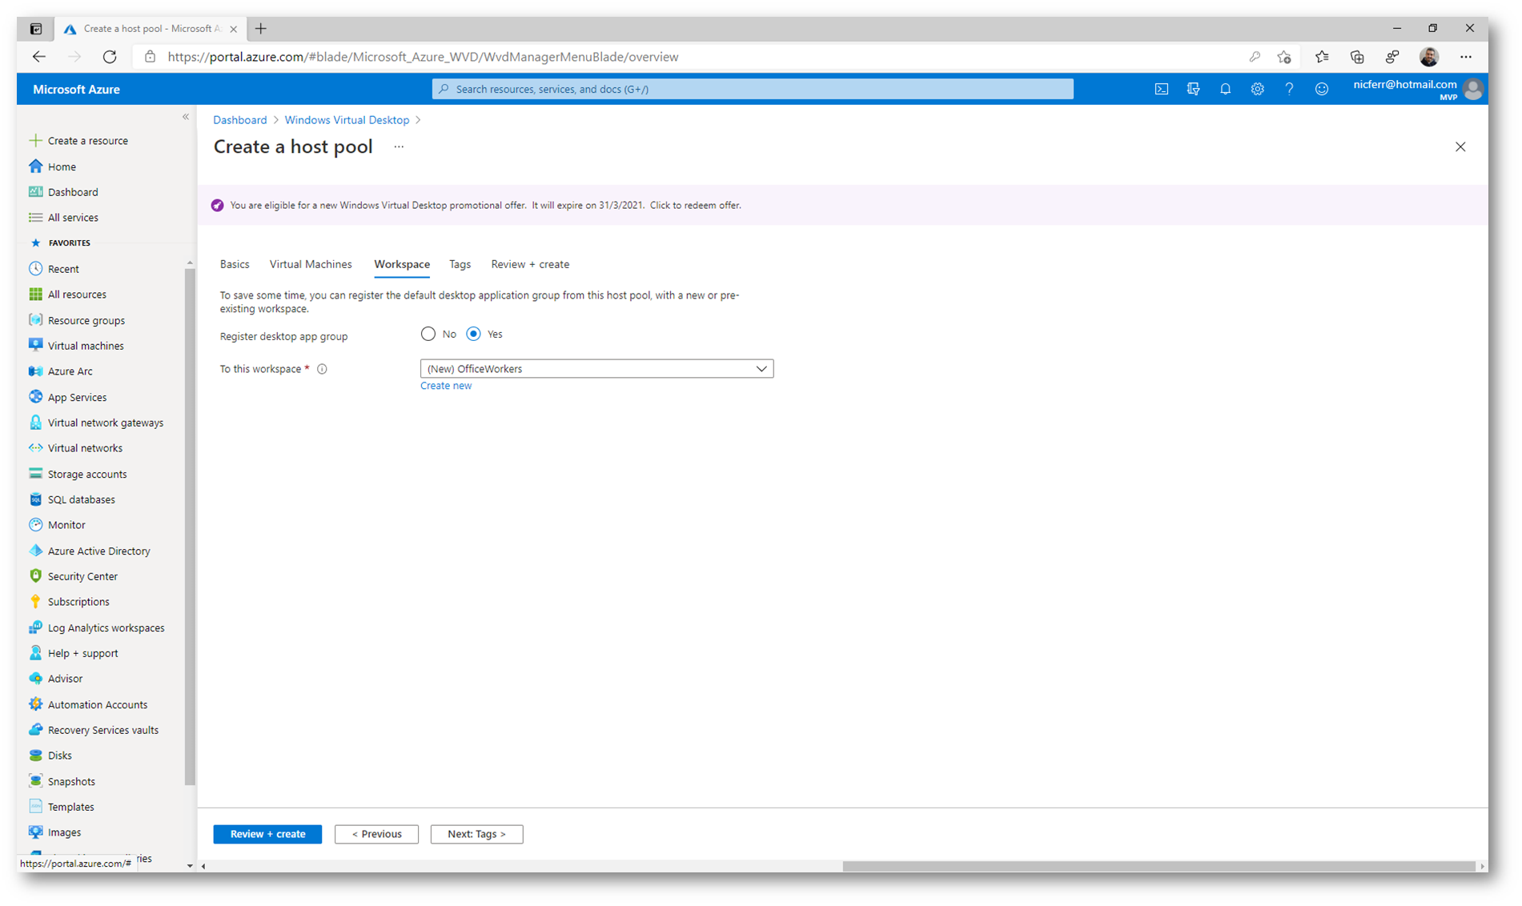Click the Disks sidebar icon
Screen dimensions: 1522x906
coord(35,756)
